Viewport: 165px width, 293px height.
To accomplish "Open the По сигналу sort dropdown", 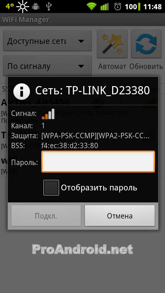I will point(47,66).
